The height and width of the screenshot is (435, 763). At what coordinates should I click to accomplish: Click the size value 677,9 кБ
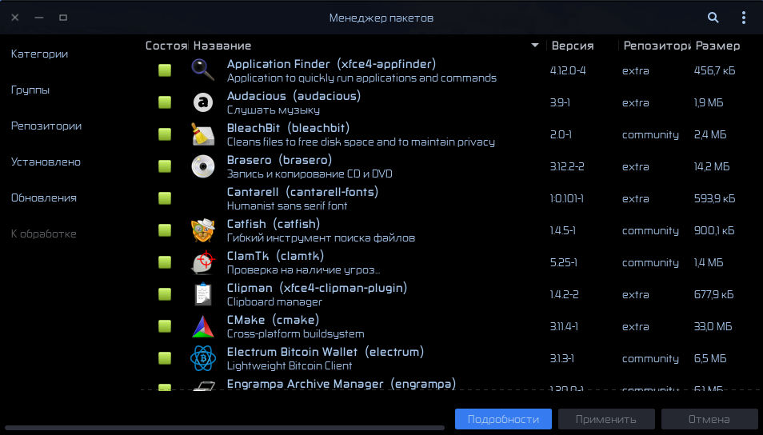point(714,294)
